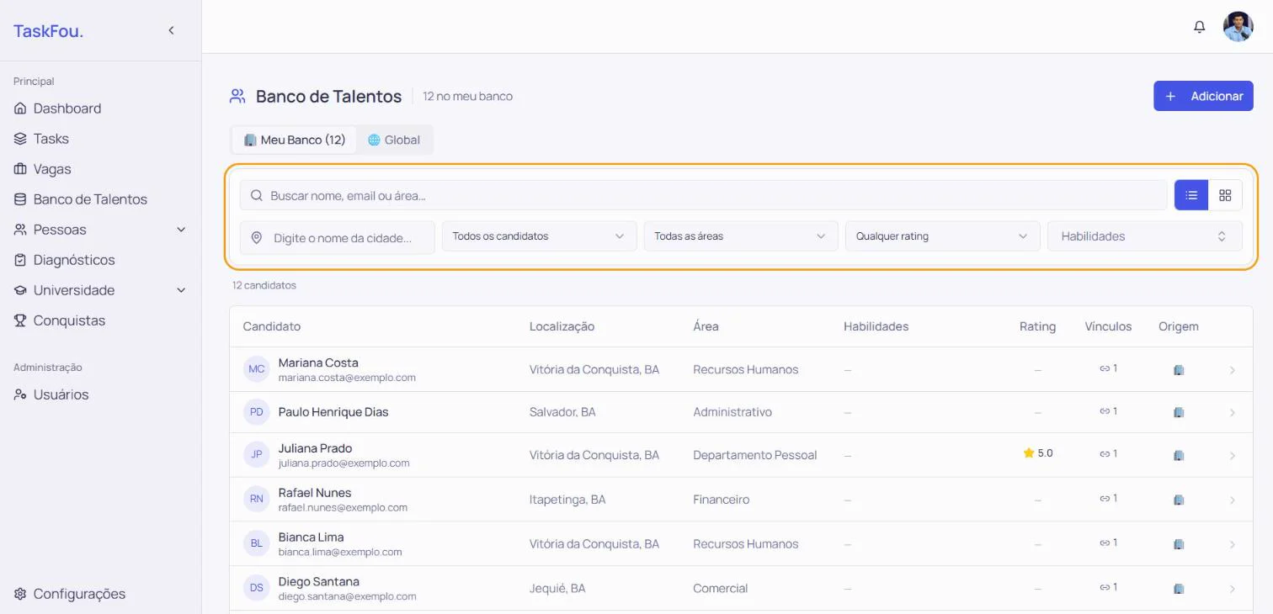Viewport: 1273px width, 614px height.
Task: Click Rafael Nunes origin building icon
Action: pyautogui.click(x=1179, y=500)
